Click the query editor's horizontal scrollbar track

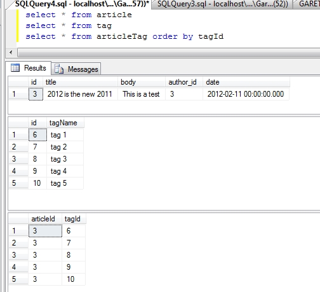[168, 52]
